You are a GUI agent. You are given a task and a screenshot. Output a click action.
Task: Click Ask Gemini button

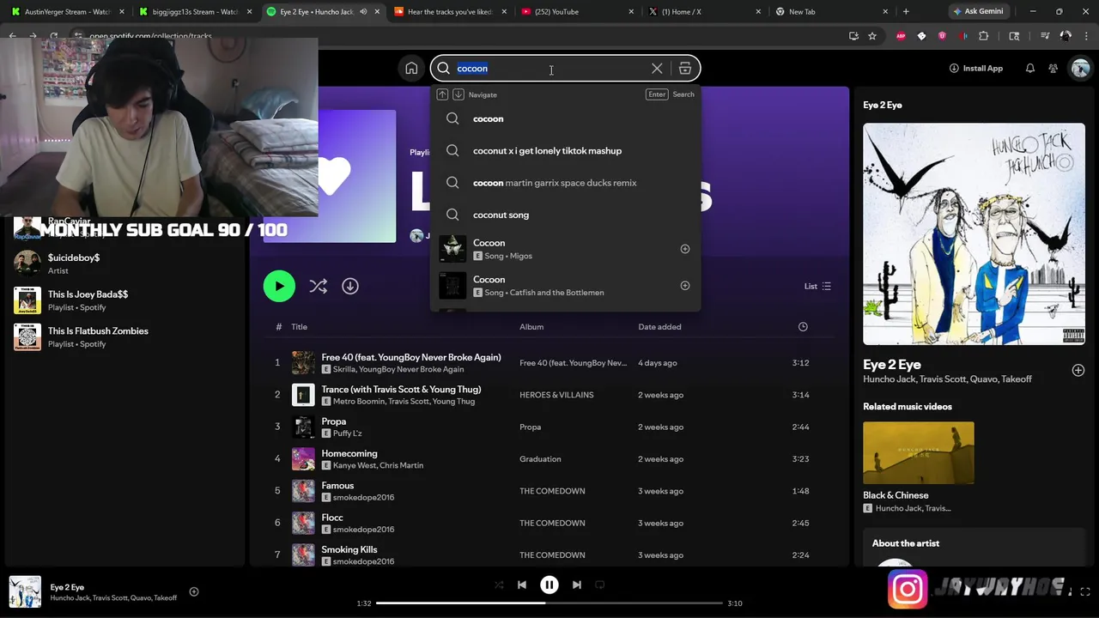click(977, 12)
